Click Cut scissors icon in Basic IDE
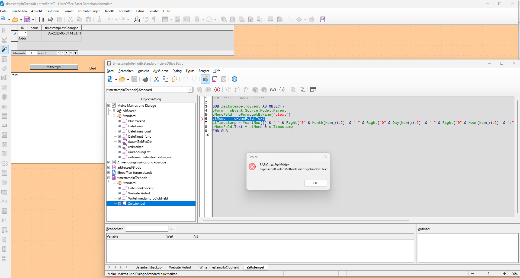The image size is (520, 278). pyautogui.click(x=156, y=79)
